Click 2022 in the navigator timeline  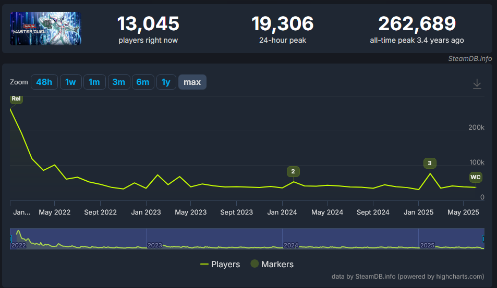(x=19, y=245)
